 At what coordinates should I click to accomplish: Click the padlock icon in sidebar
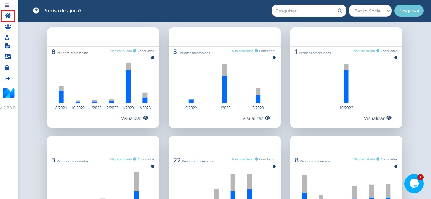pyautogui.click(x=7, y=68)
